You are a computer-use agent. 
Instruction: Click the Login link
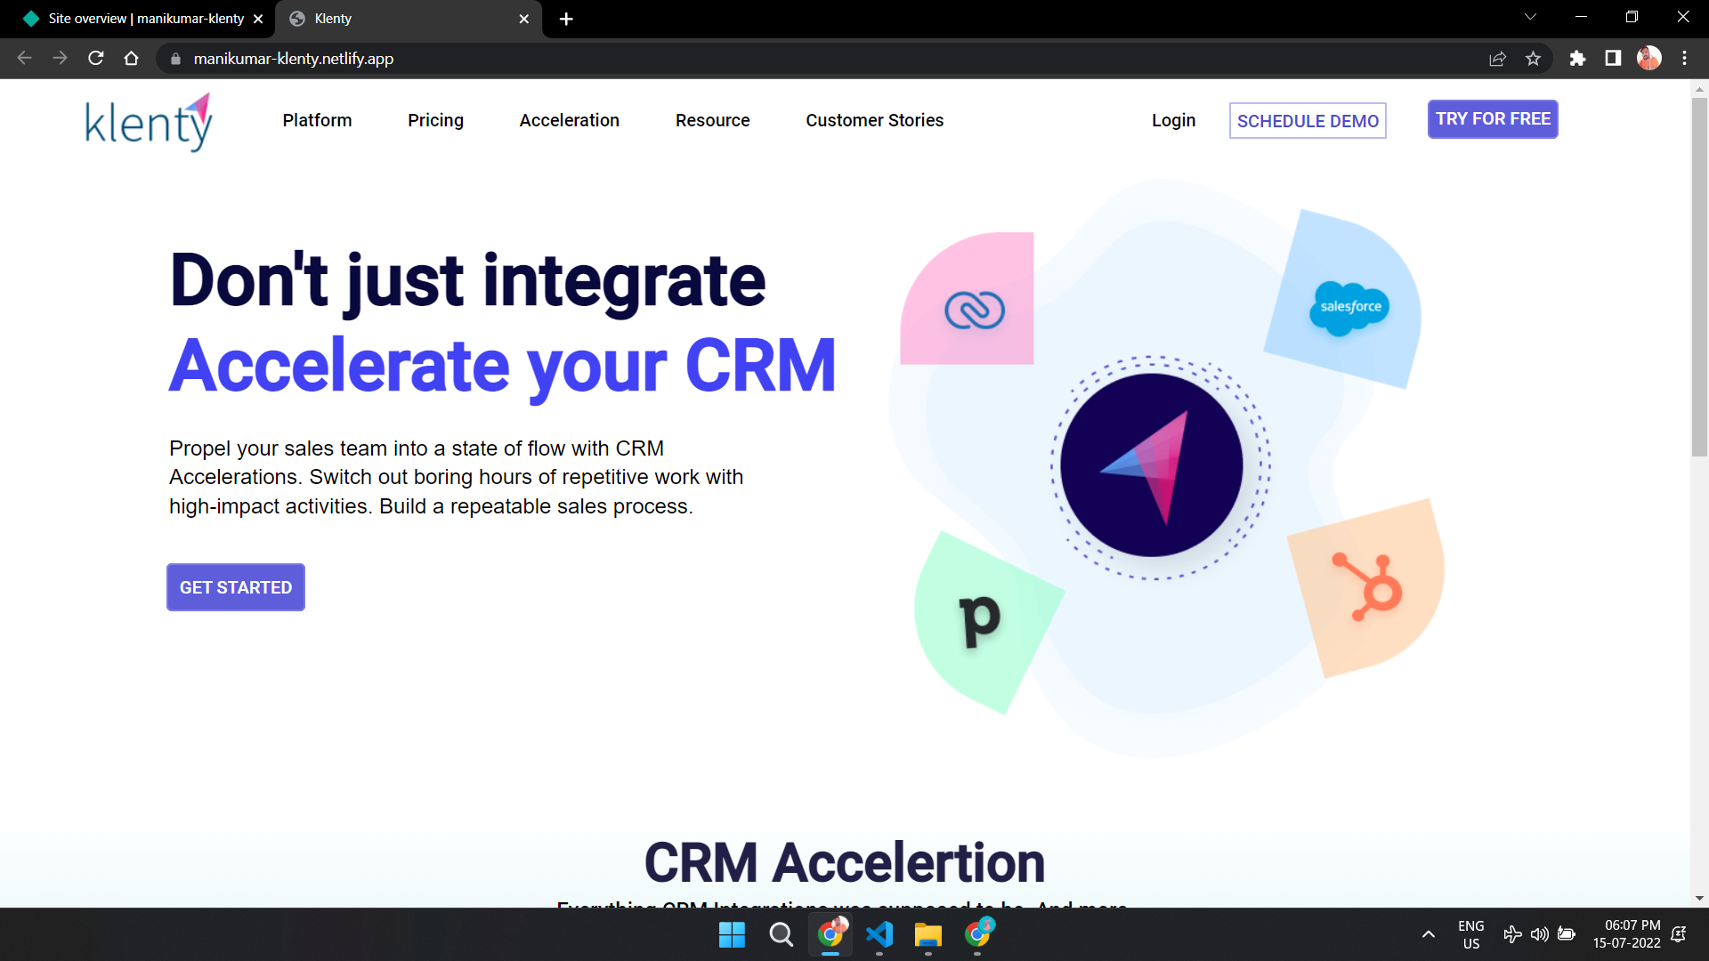(x=1173, y=120)
